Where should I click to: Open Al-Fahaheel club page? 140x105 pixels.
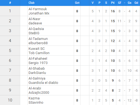click(x=38, y=59)
